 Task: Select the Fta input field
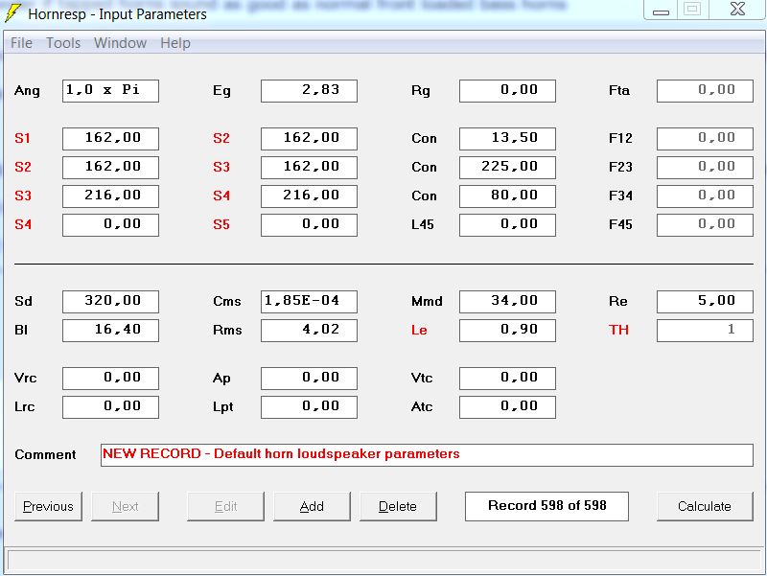[705, 91]
